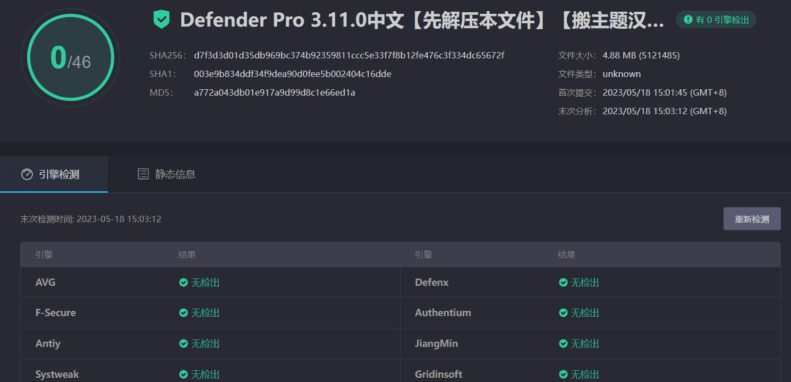Click the green check icon in the AVG row
This screenshot has height=382, width=791.
(x=183, y=283)
